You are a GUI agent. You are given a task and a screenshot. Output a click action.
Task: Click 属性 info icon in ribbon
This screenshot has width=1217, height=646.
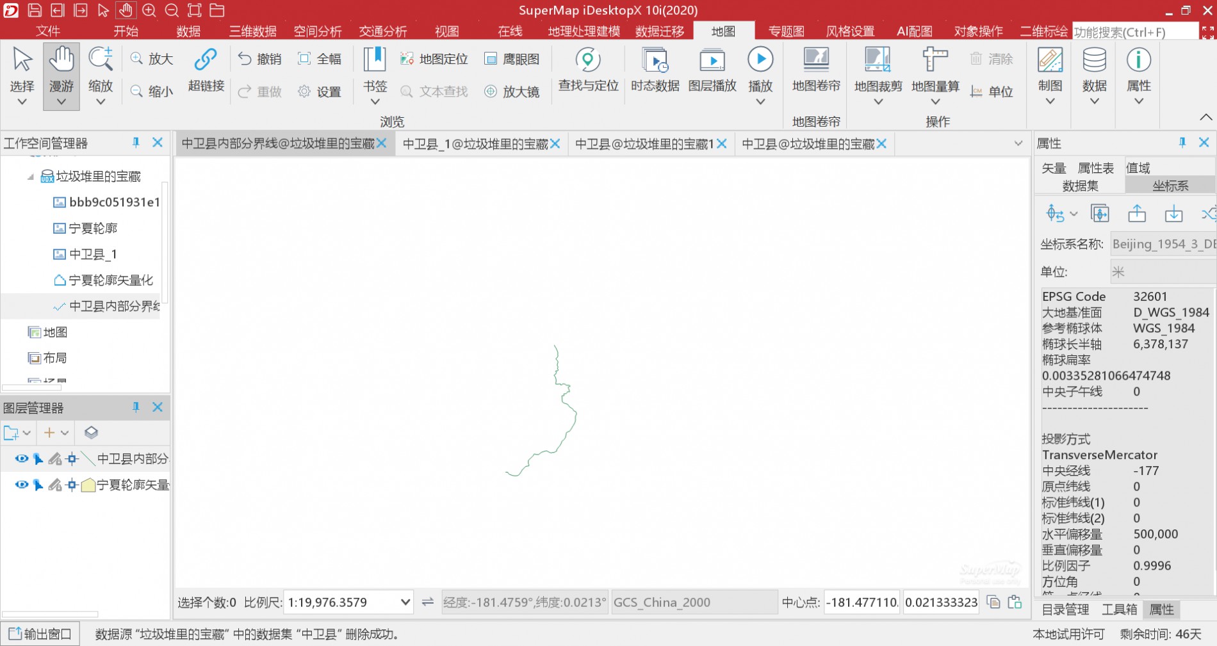click(x=1138, y=69)
